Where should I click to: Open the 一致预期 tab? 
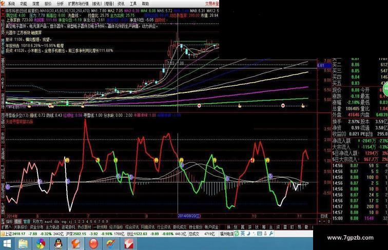point(100,227)
